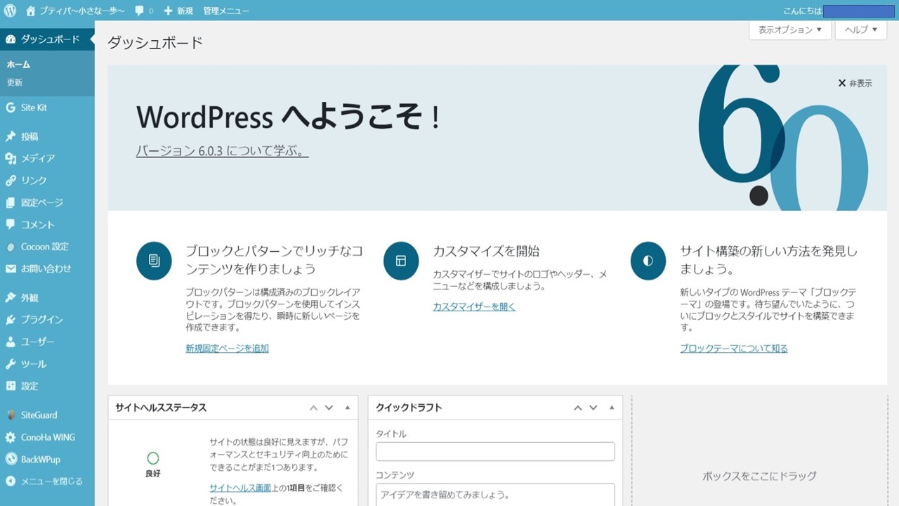
Task: Click the wrench icon beside ツール
Action: point(11,364)
